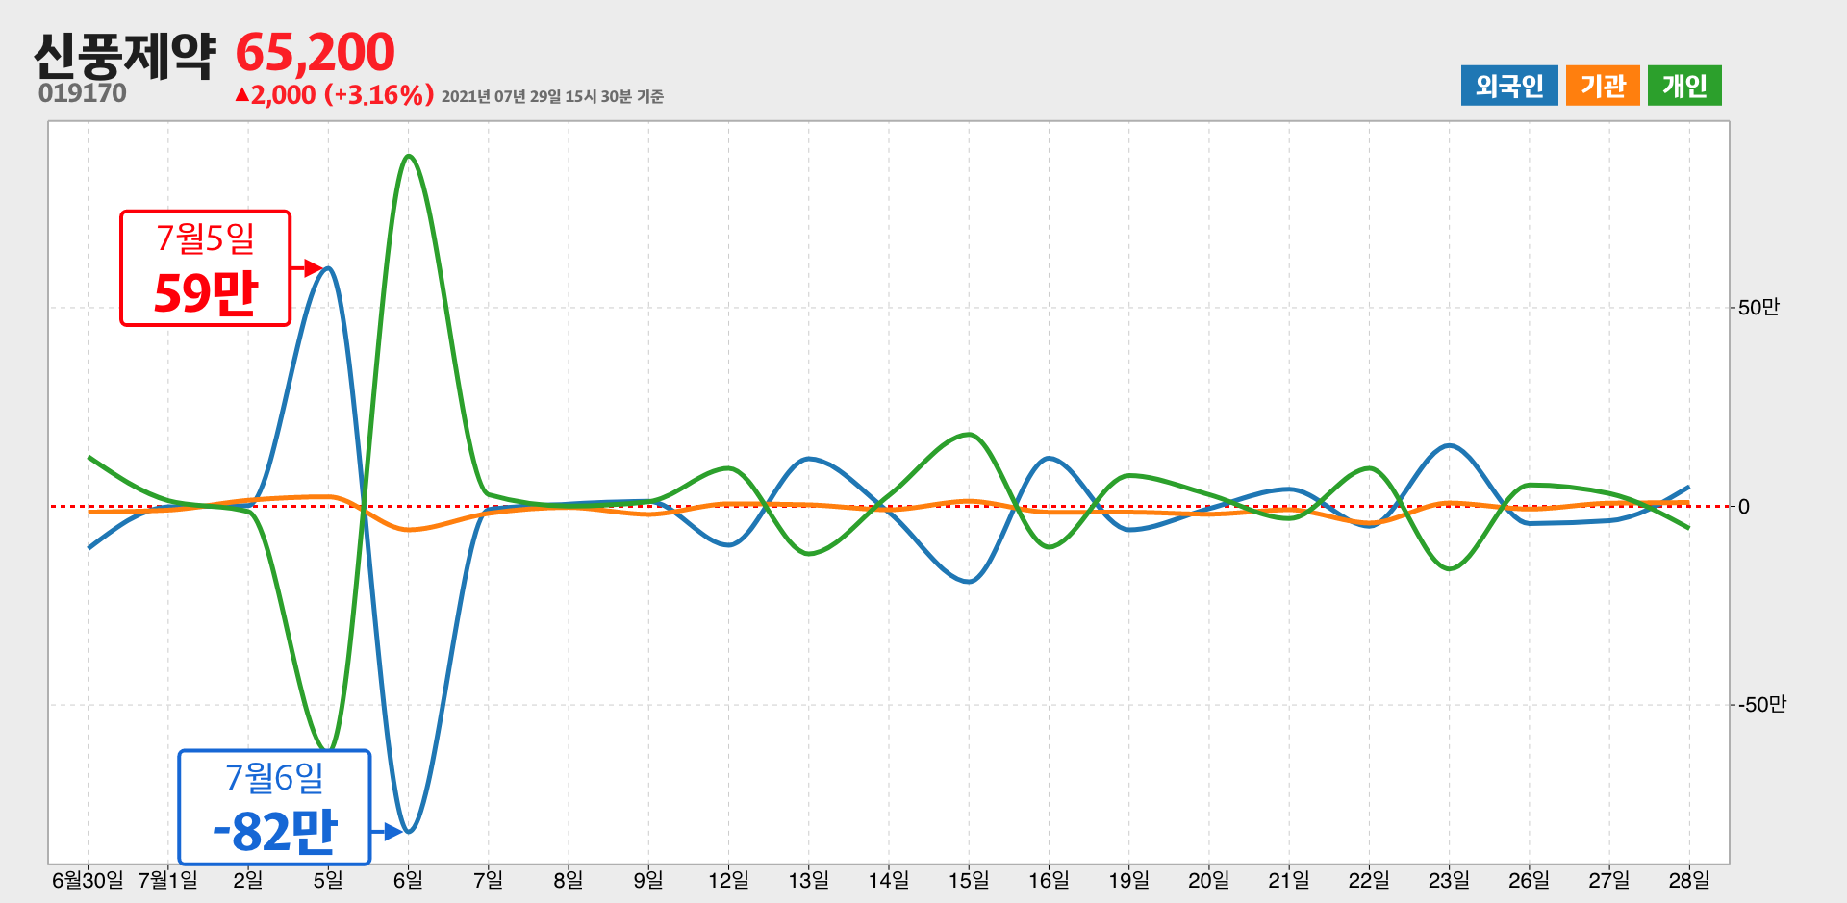Toggle the blue 외국인 legend button
This screenshot has width=1847, height=903.
point(1509,86)
